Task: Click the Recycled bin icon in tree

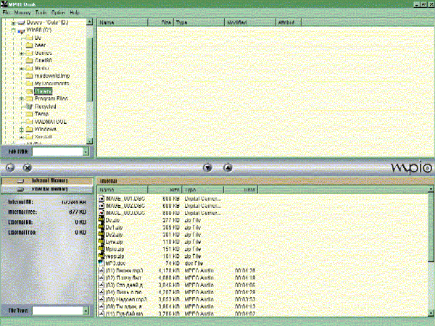Action: [29, 106]
